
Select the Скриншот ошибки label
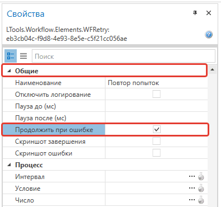click(44, 153)
